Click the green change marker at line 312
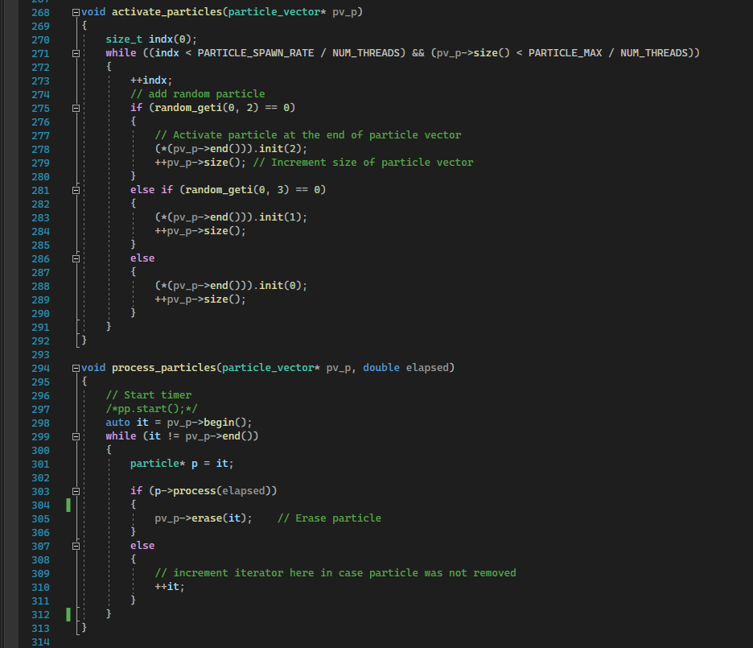 click(68, 614)
